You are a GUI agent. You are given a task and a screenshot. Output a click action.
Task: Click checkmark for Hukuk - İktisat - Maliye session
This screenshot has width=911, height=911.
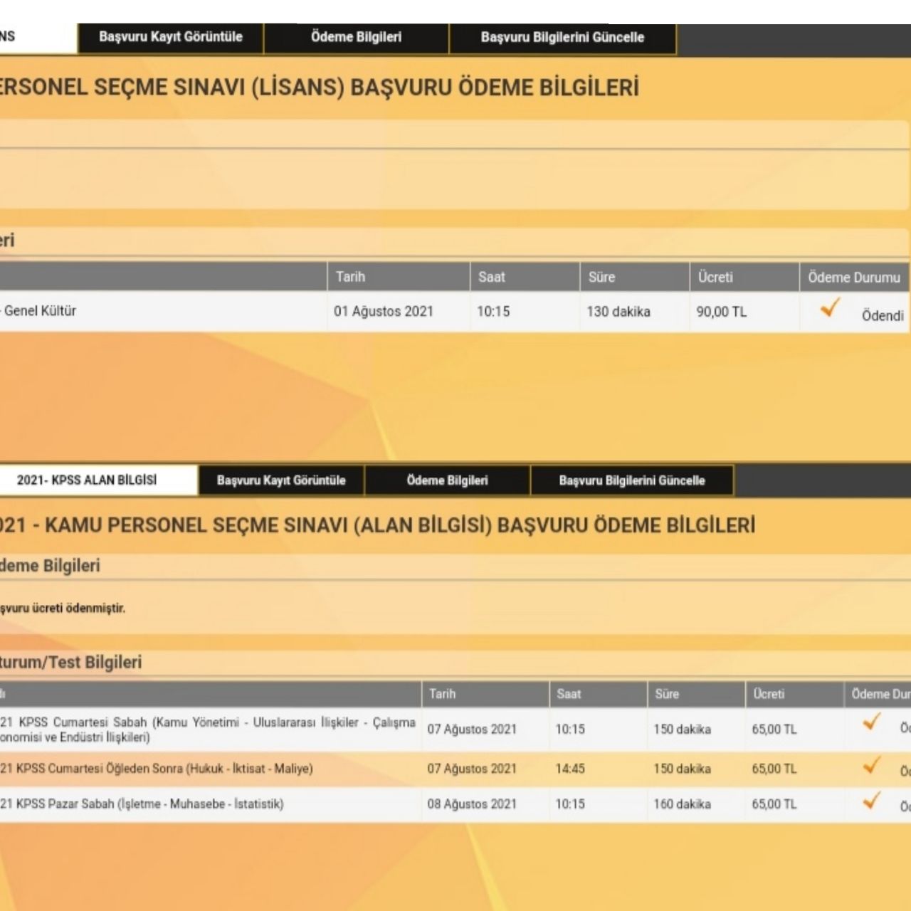click(x=871, y=766)
